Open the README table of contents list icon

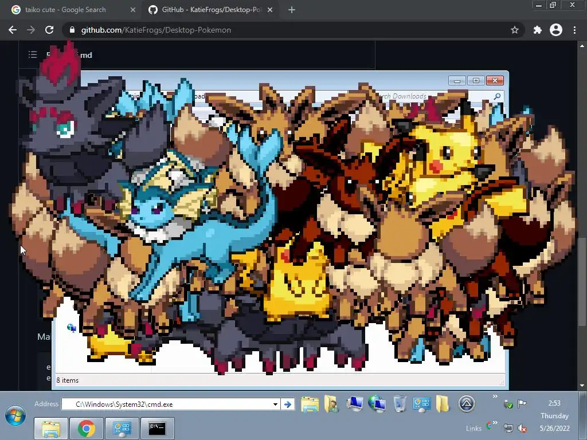33,54
